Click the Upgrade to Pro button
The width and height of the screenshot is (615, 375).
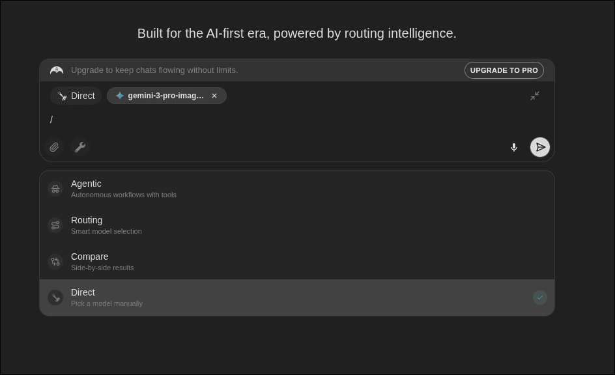click(504, 70)
